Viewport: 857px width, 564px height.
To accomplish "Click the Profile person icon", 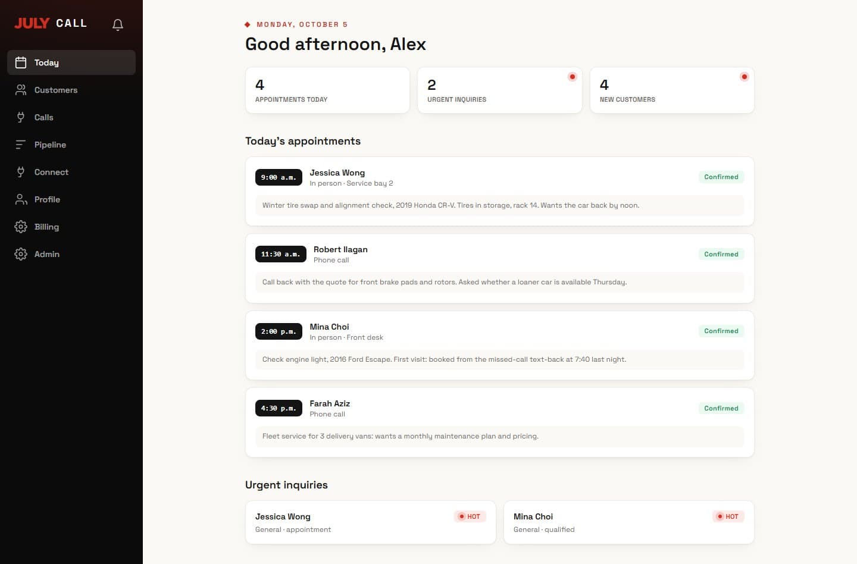I will 21,199.
